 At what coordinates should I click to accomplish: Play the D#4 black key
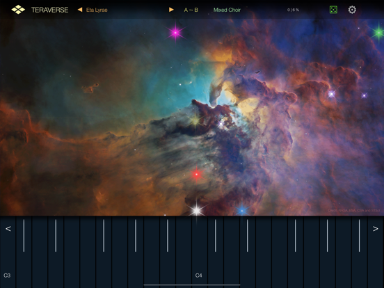pyautogui.click(x=248, y=253)
